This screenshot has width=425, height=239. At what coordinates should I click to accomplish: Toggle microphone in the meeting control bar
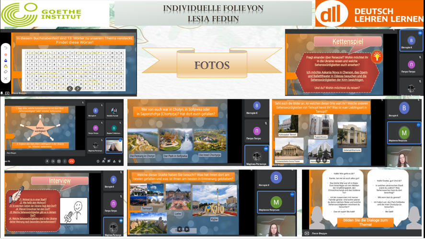tap(47, 161)
